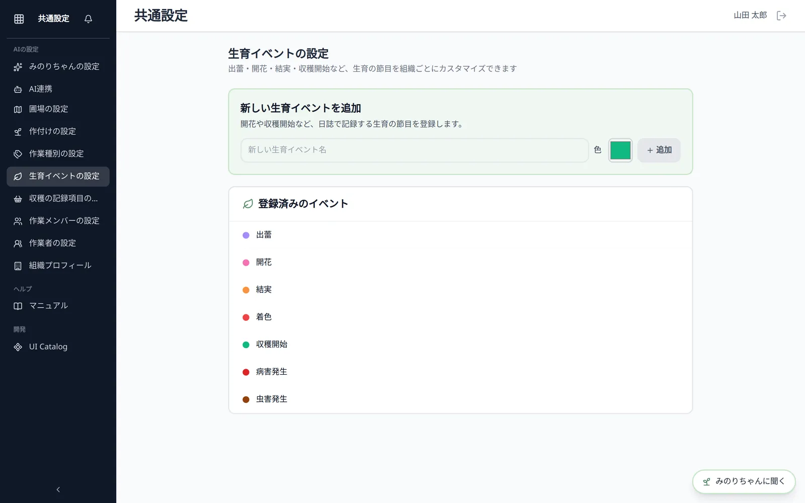Click the UI Catalog label in sidebar
Viewport: 805px width, 503px height.
(48, 347)
